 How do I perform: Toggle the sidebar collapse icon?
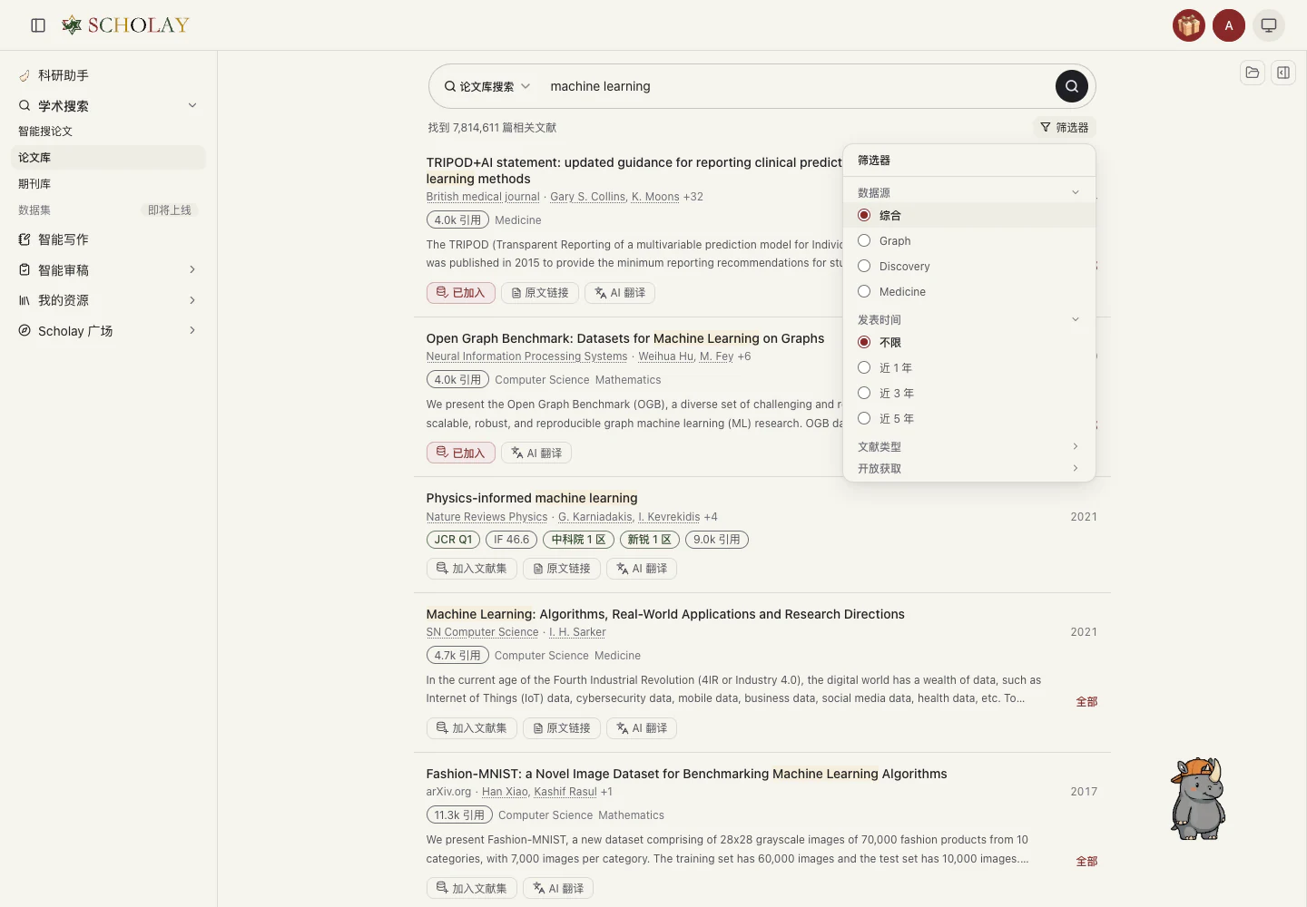pyautogui.click(x=38, y=25)
